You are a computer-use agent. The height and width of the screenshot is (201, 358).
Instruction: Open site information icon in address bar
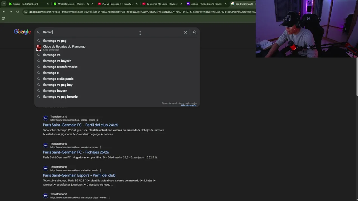coord(25,12)
